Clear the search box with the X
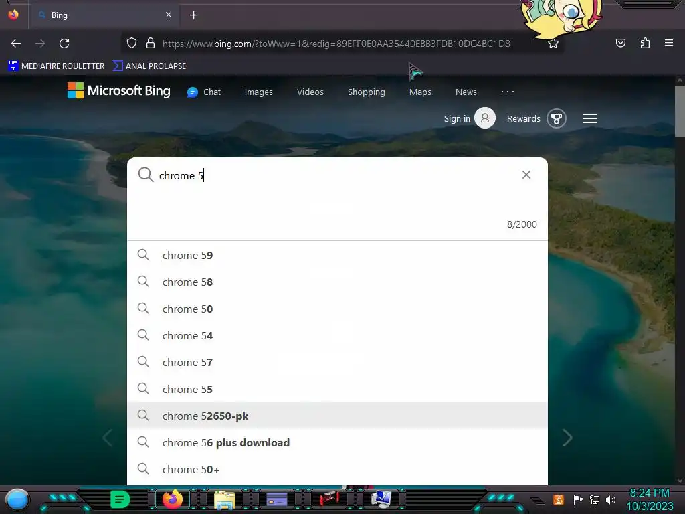 click(526, 175)
